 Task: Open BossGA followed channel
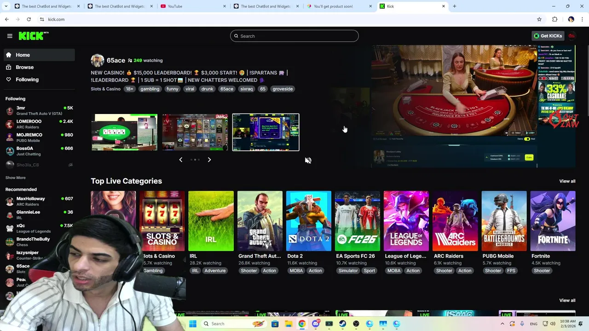click(39, 151)
